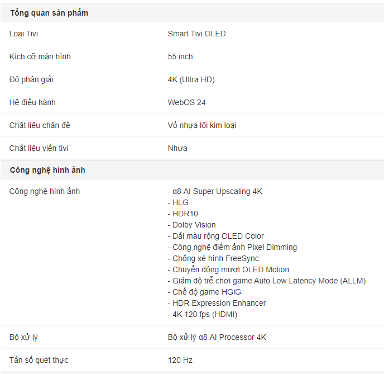The width and height of the screenshot is (384, 374).
Task: Select 'Bộ xử lý α8 AI Processor 4K'
Action: point(217,337)
